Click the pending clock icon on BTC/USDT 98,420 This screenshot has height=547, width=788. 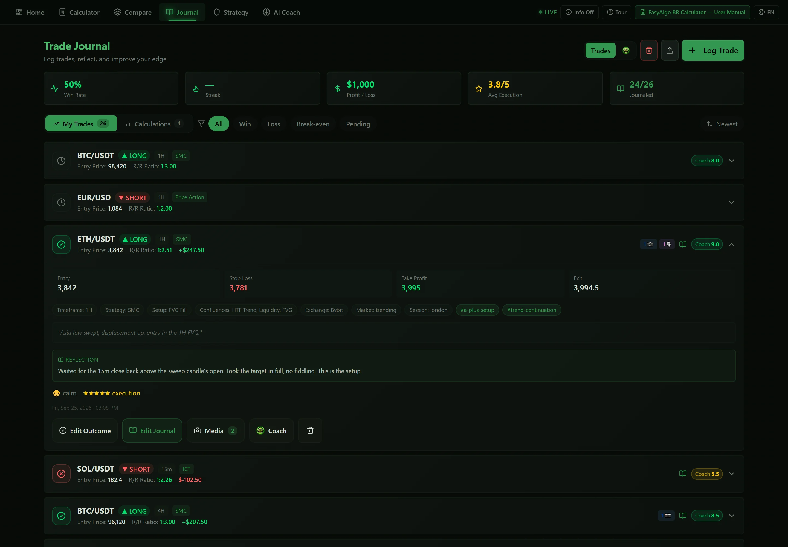click(61, 161)
